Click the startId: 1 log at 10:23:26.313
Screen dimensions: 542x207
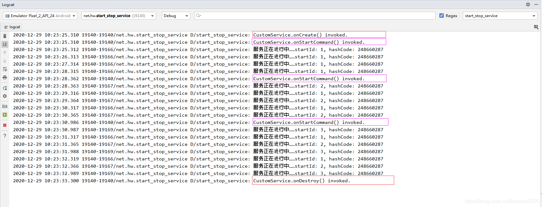[x=318, y=57]
